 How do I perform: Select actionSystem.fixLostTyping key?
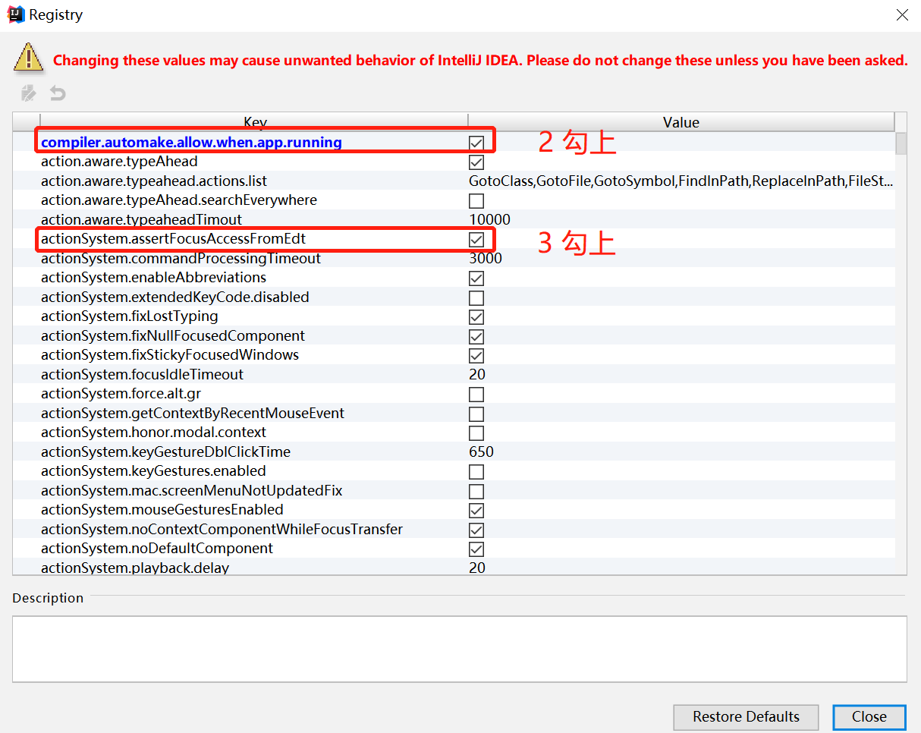click(x=130, y=316)
